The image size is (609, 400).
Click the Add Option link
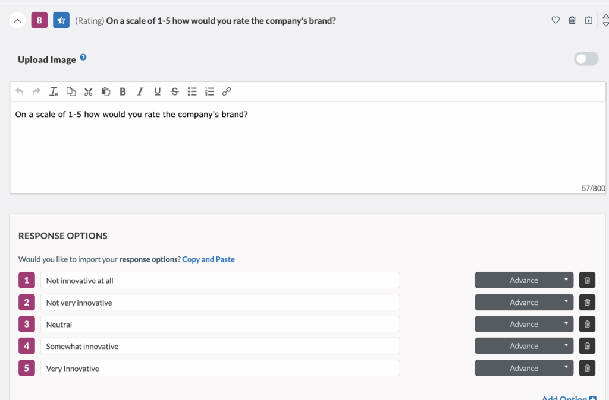pyautogui.click(x=564, y=397)
